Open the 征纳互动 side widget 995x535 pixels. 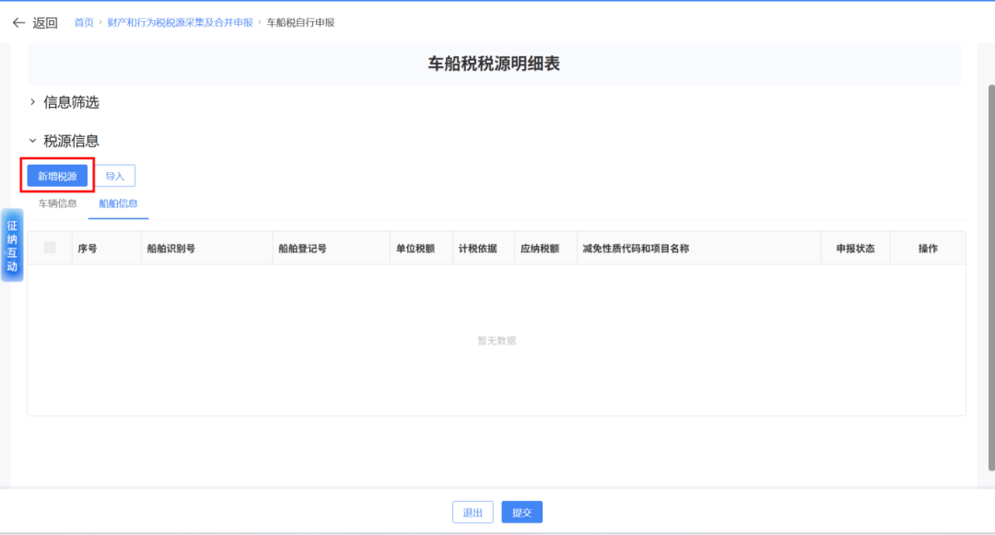pos(12,245)
